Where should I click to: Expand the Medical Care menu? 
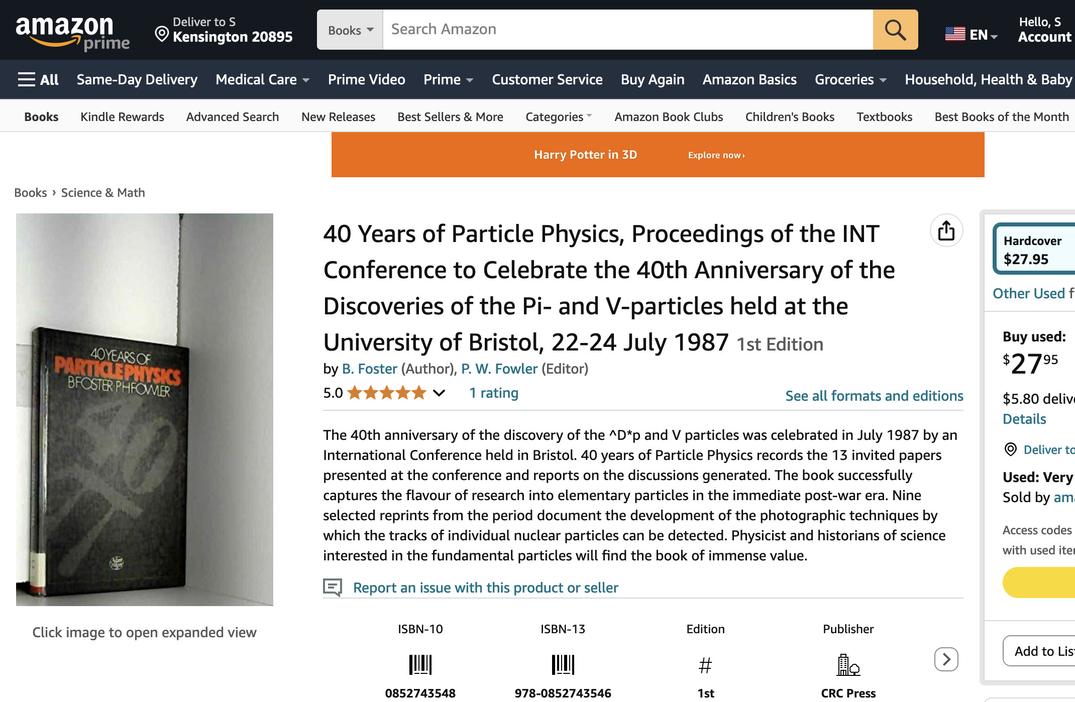262,79
